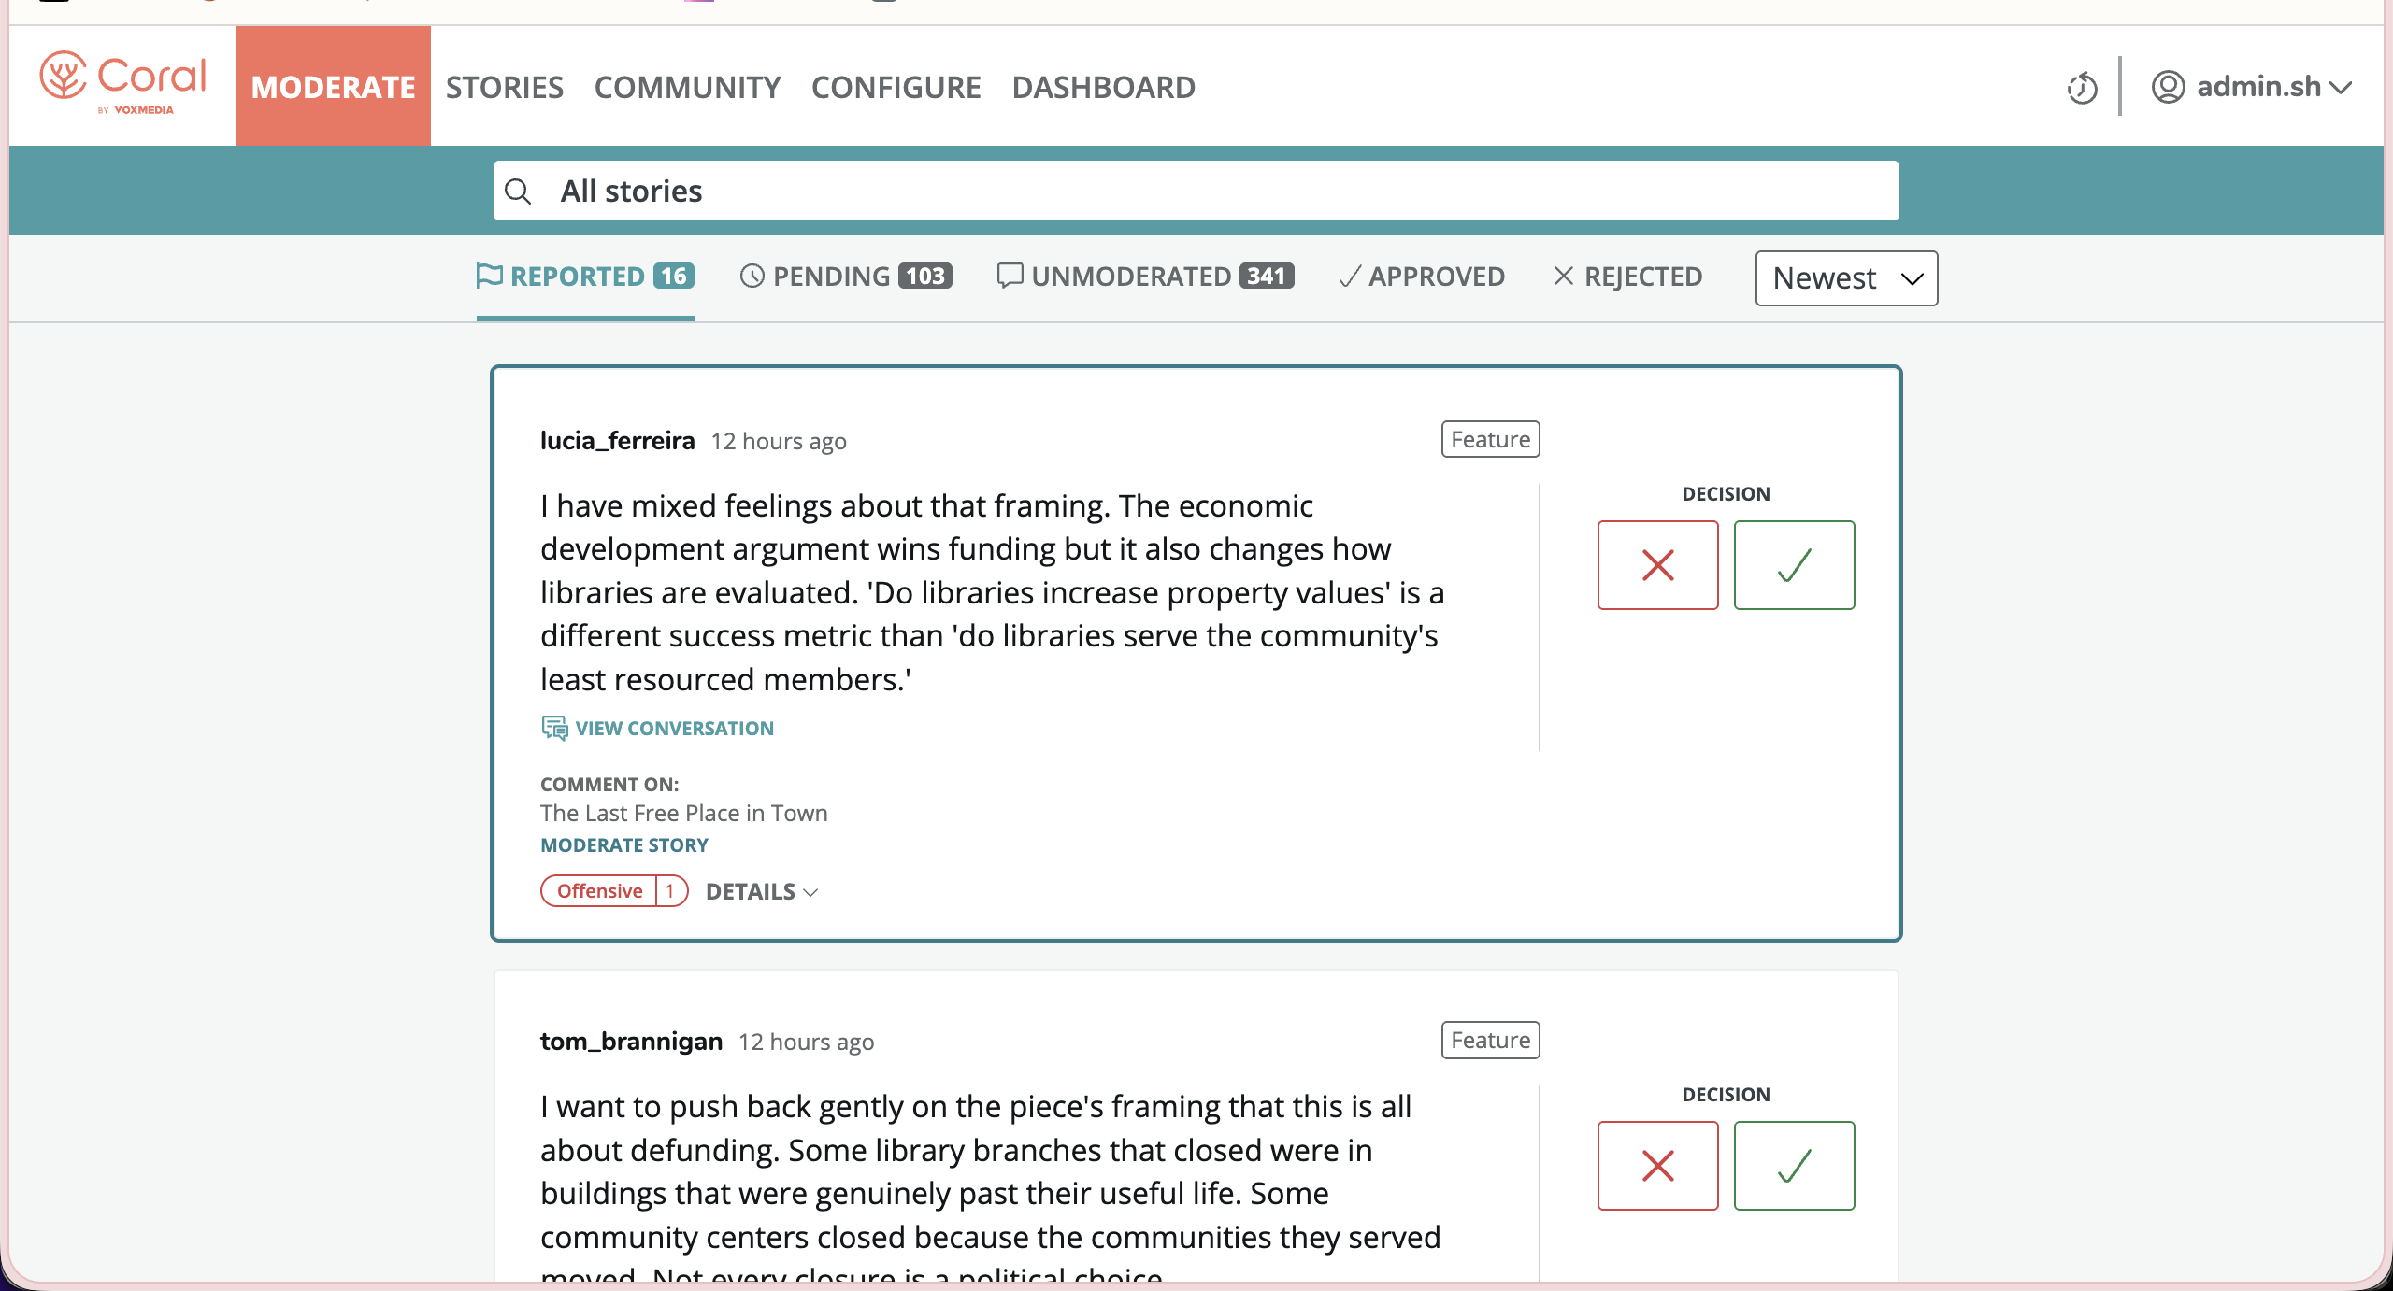2393x1291 pixels.
Task: Click the Unmoderated count badge 341
Action: tap(1267, 277)
